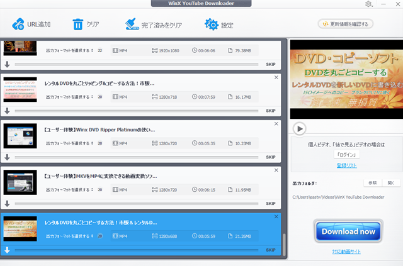Click title 【ユーザー体験】MKVをMP4に変換できる動画変換ソフ...

(x=101, y=177)
